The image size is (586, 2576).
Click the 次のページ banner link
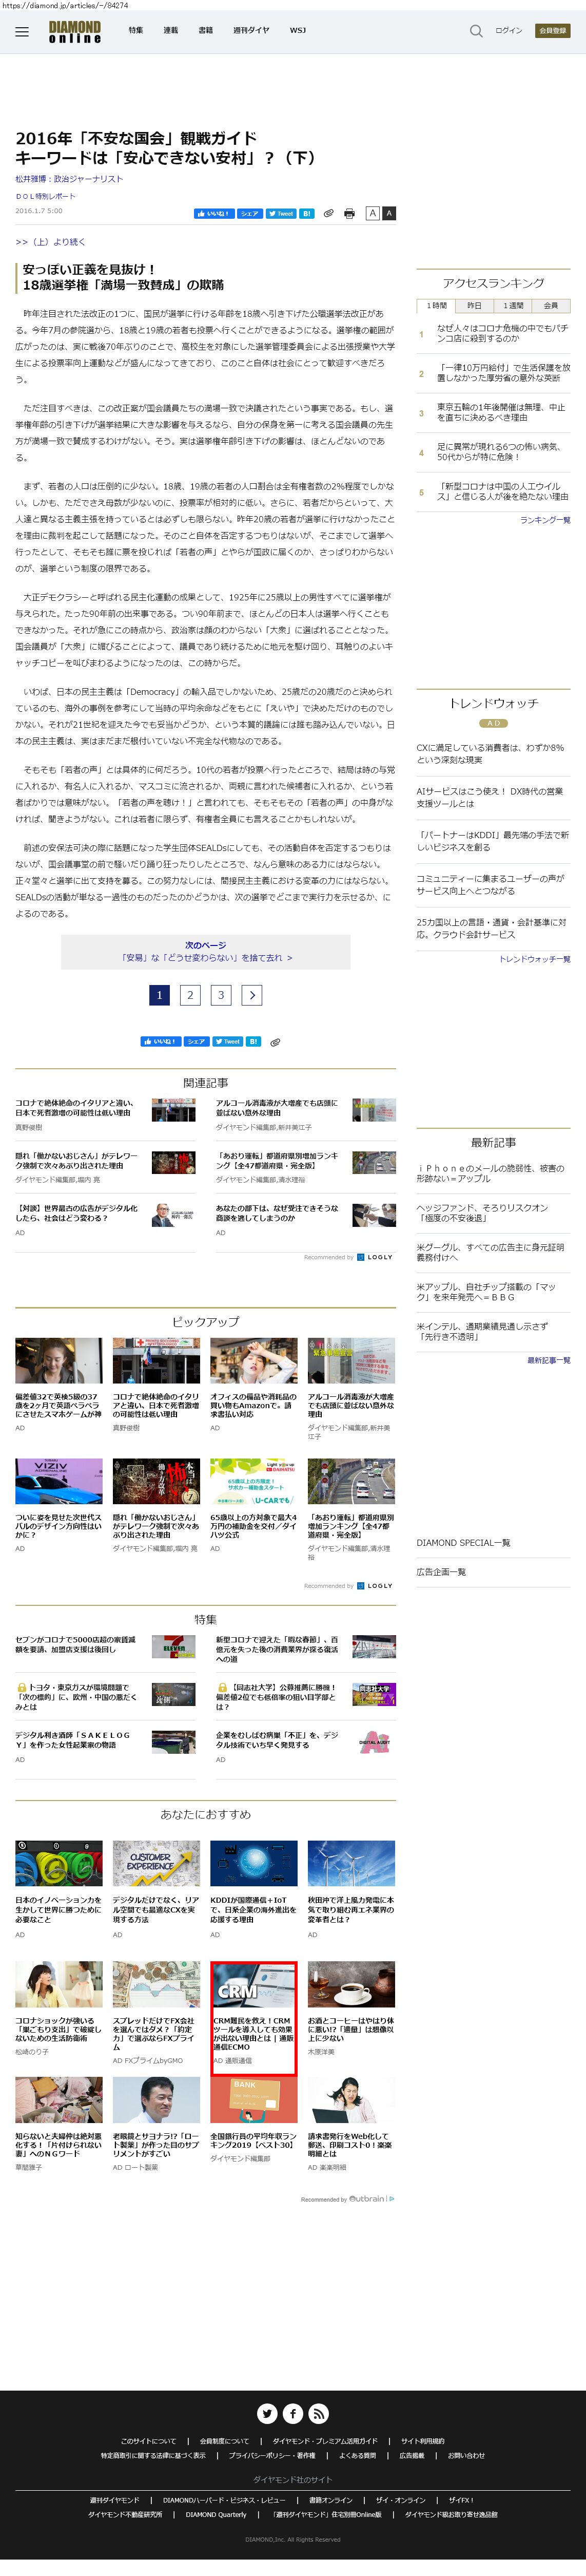point(206,952)
